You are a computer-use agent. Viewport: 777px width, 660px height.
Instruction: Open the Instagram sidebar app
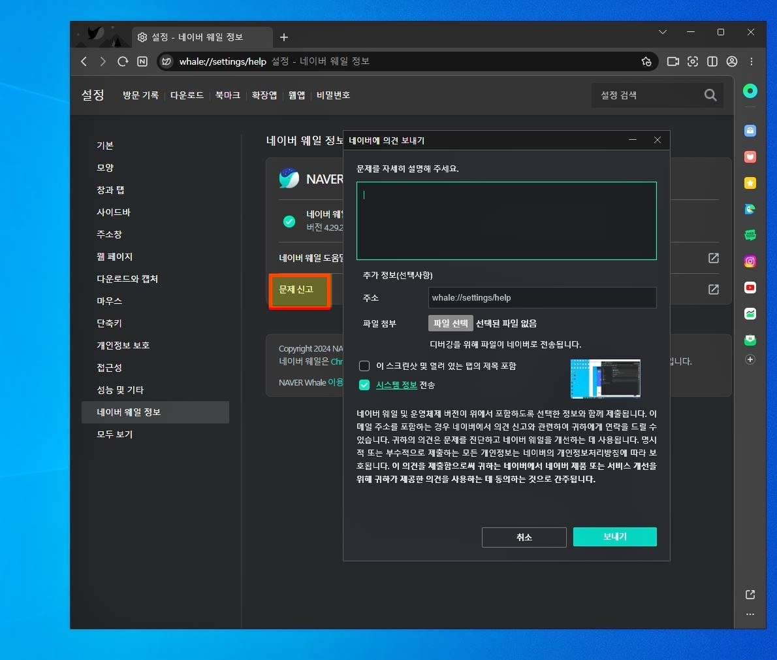pos(750,261)
